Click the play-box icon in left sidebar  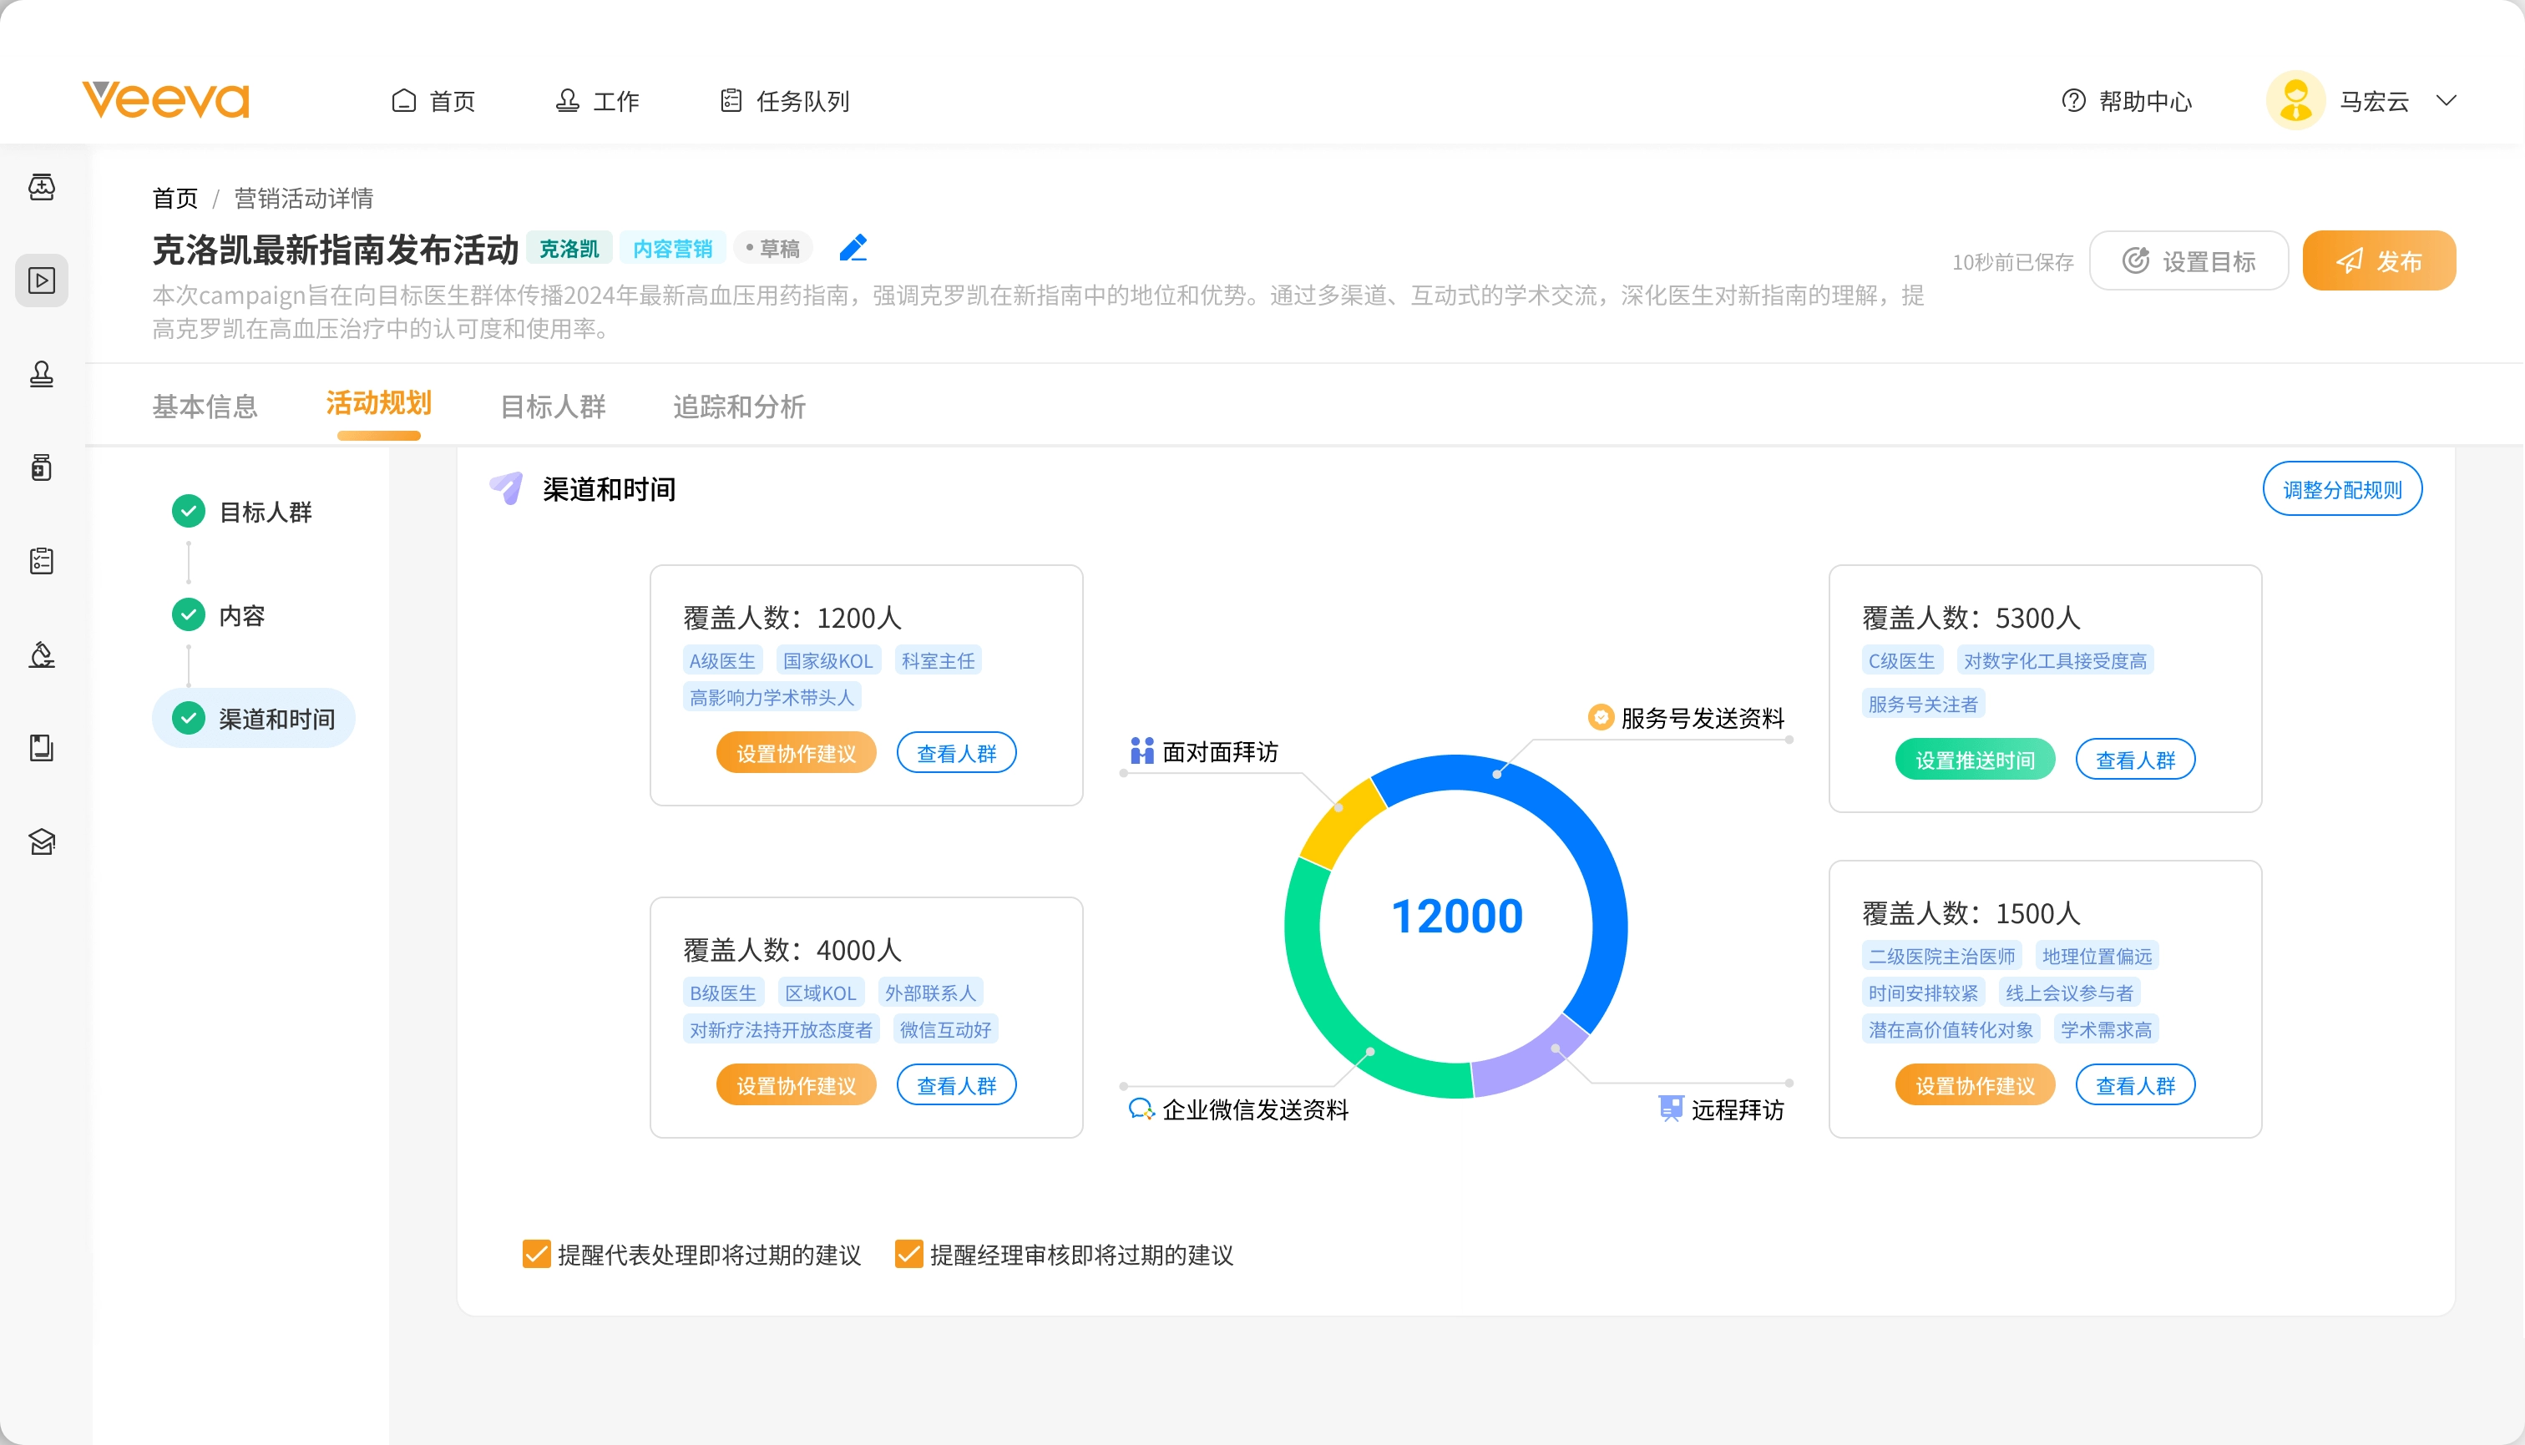point(42,280)
